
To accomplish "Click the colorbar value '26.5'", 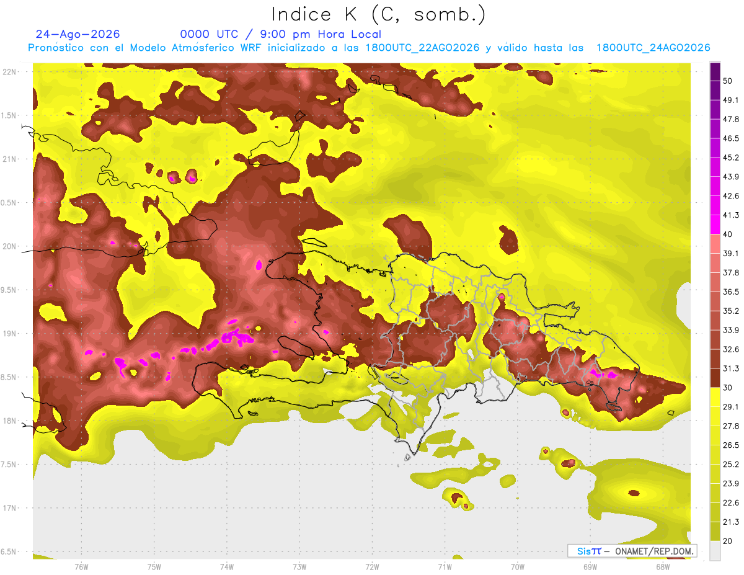I will 732,445.
